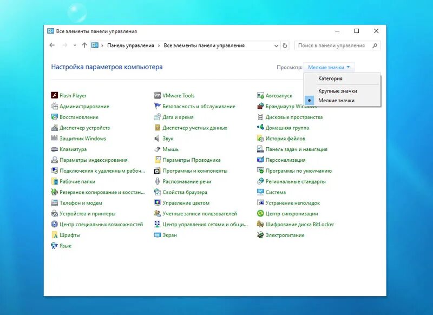Click the search field Поиск в панели управления

338,45
